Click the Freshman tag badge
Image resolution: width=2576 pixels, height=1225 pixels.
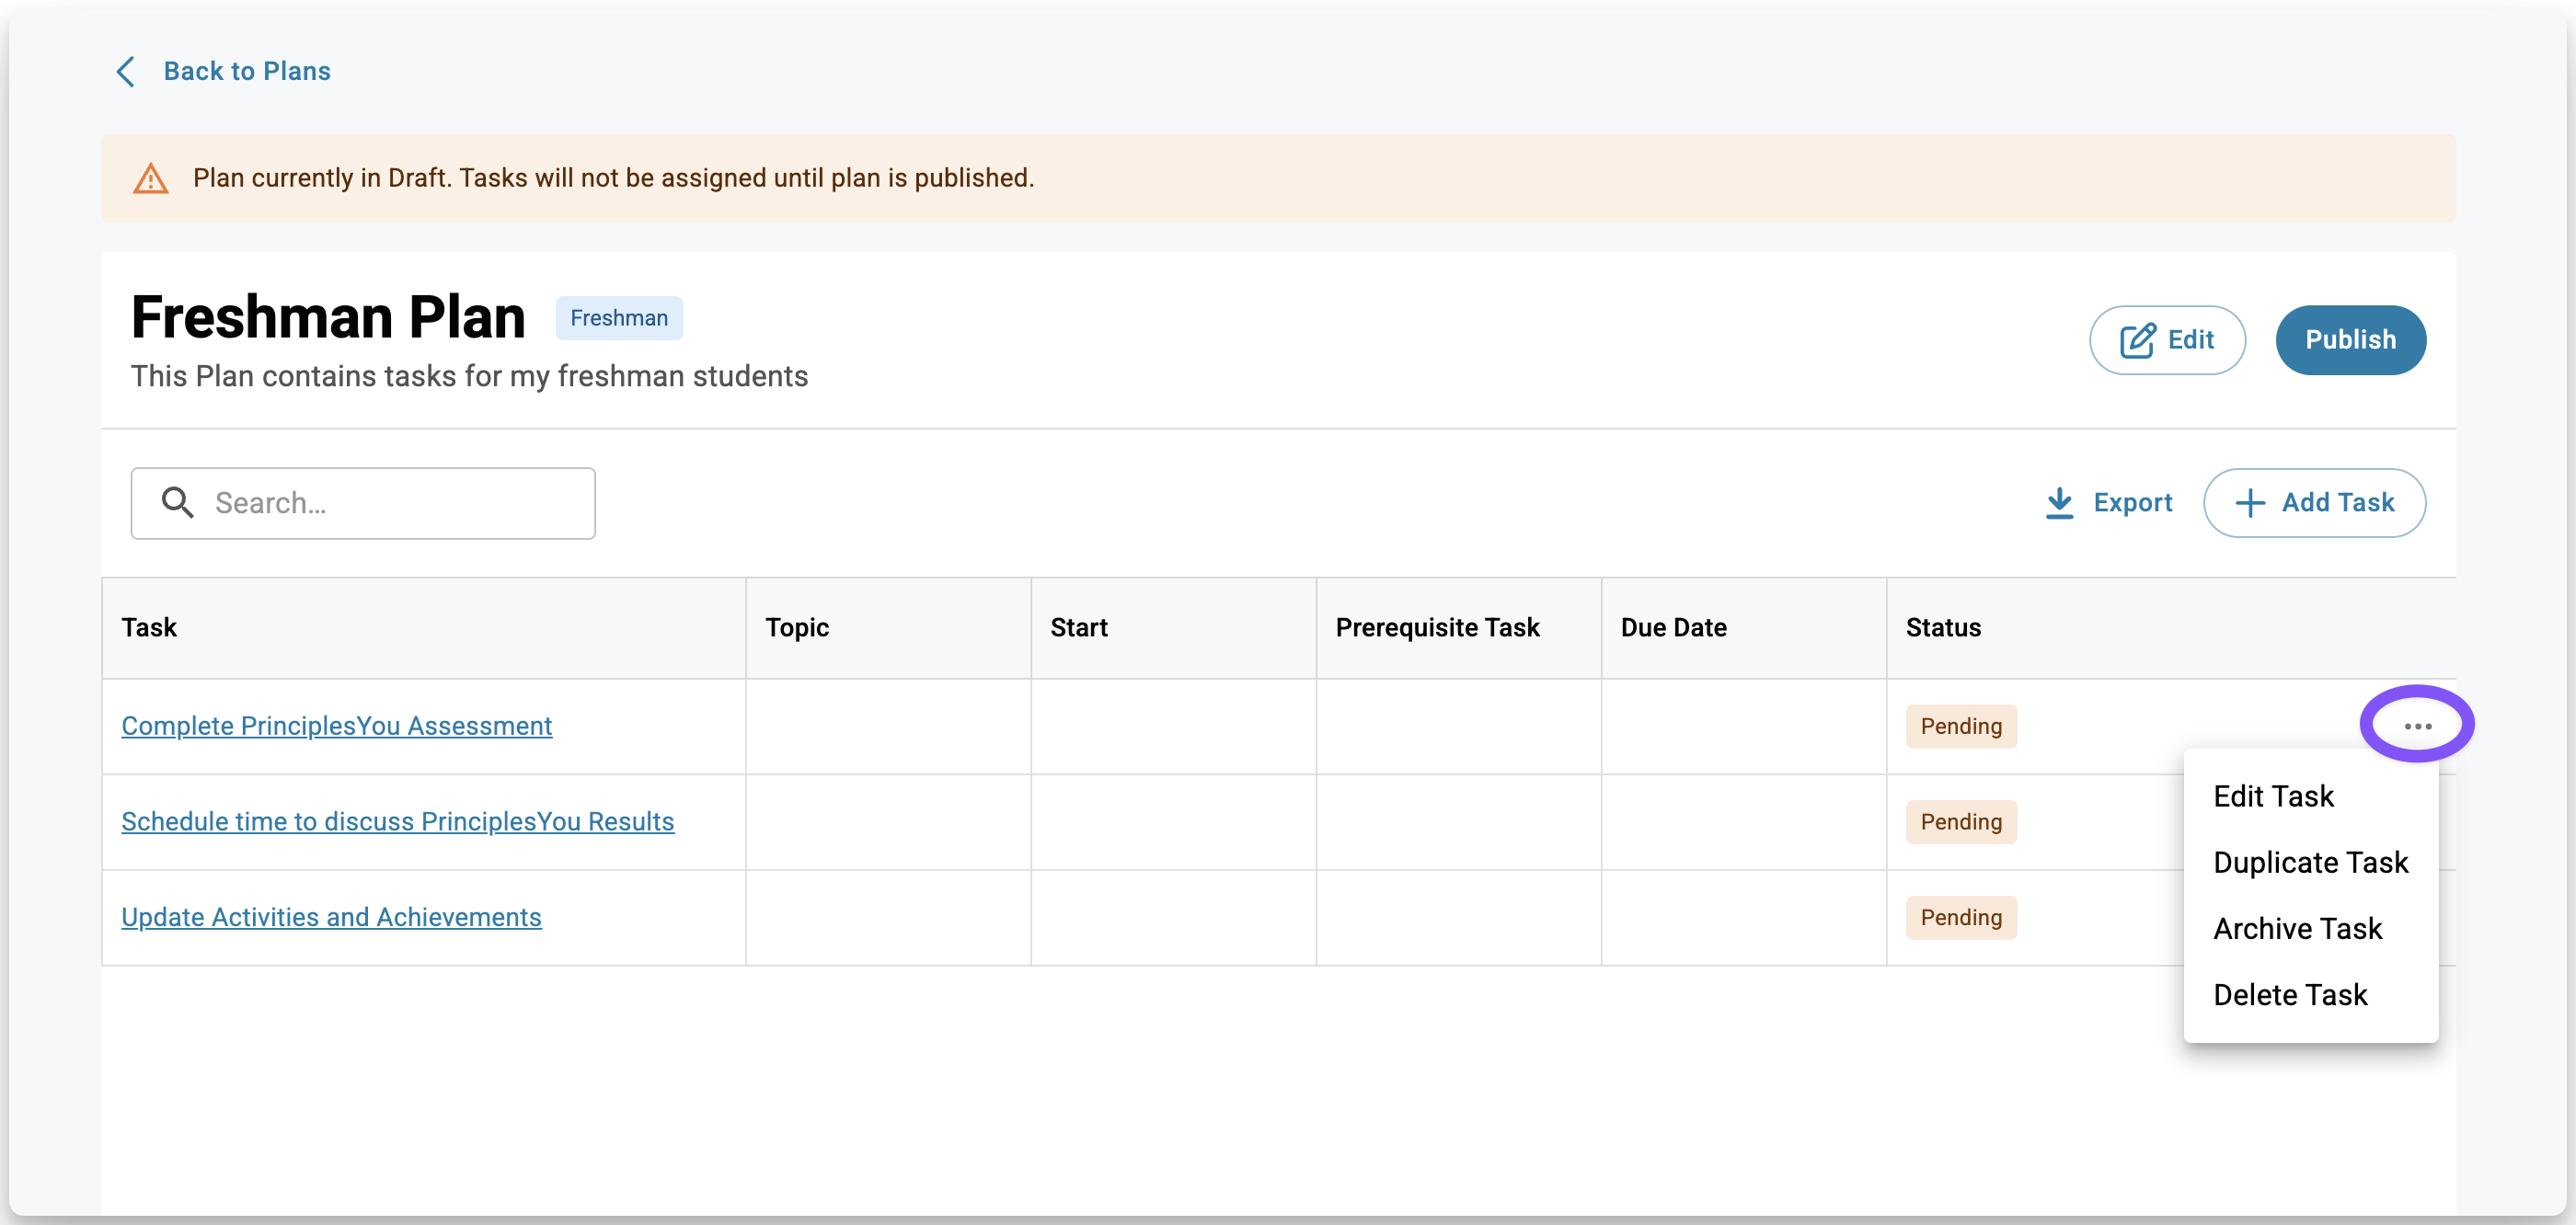pos(619,318)
